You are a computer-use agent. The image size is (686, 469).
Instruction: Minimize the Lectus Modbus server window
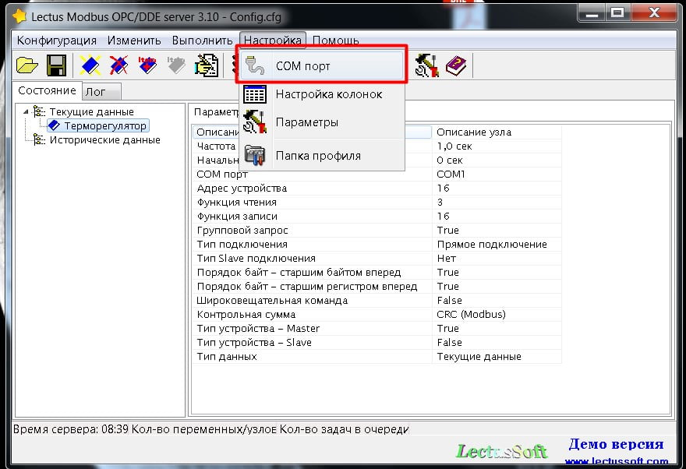592,13
